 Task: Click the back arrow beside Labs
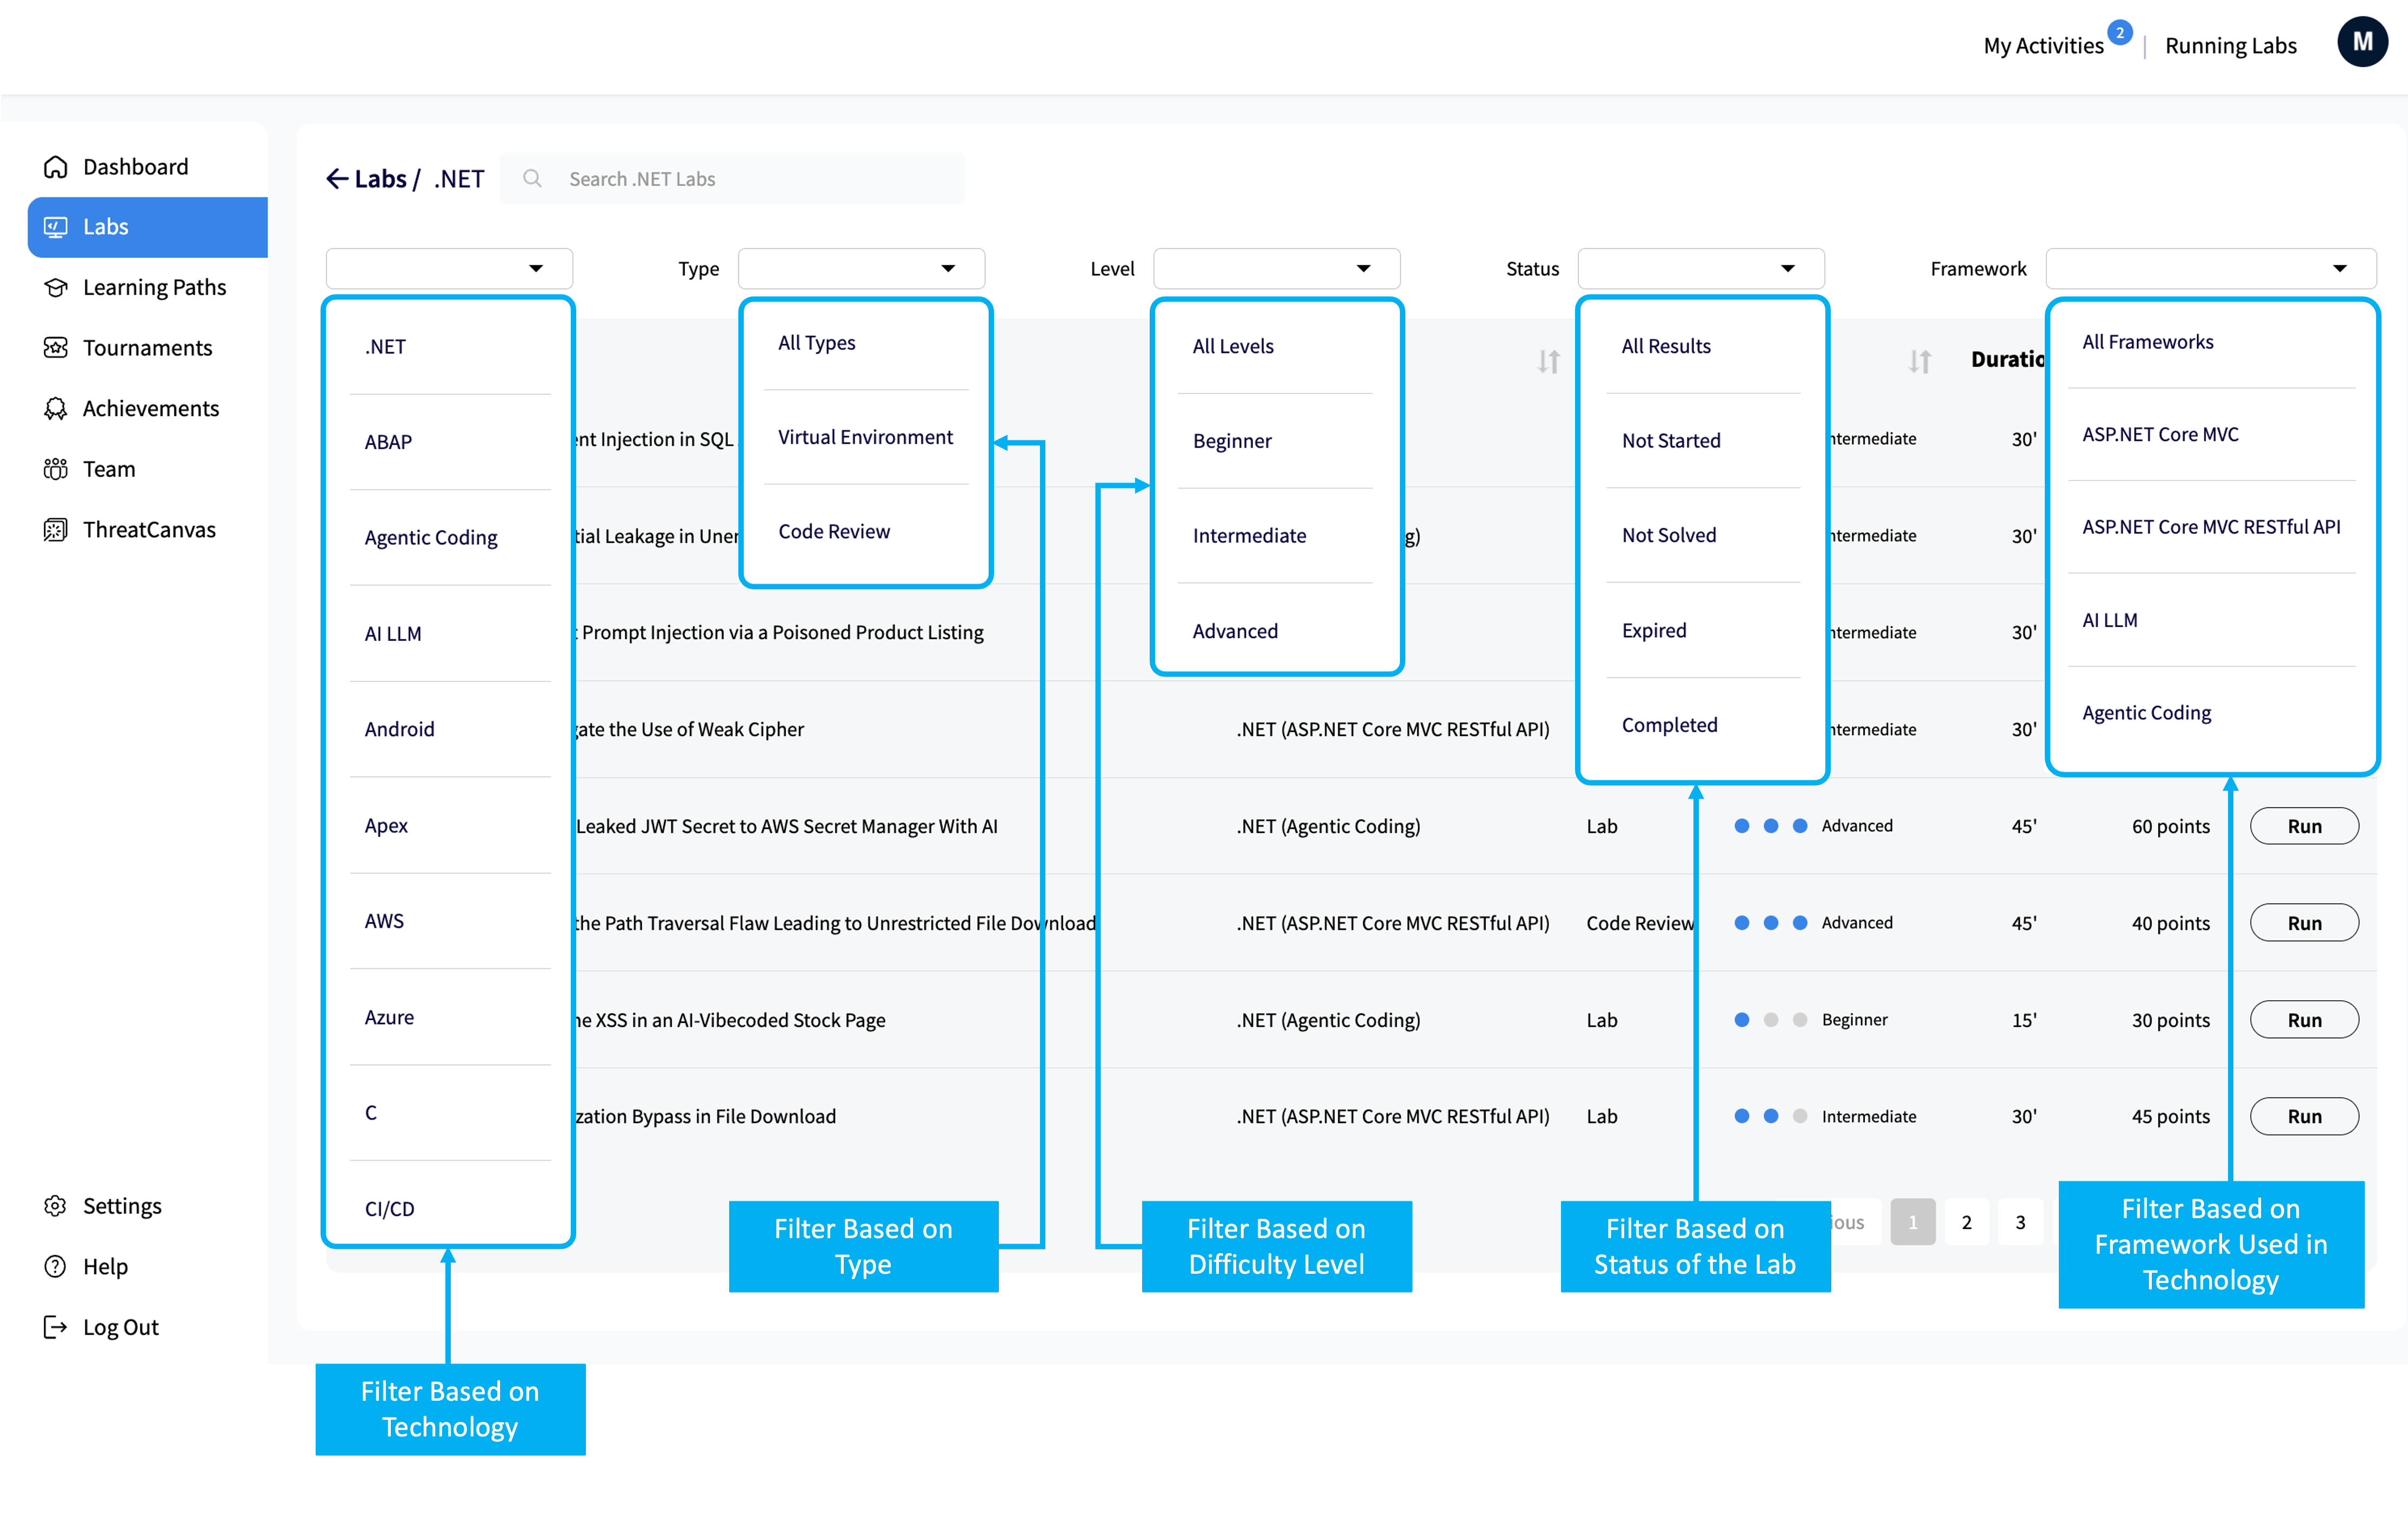point(337,179)
